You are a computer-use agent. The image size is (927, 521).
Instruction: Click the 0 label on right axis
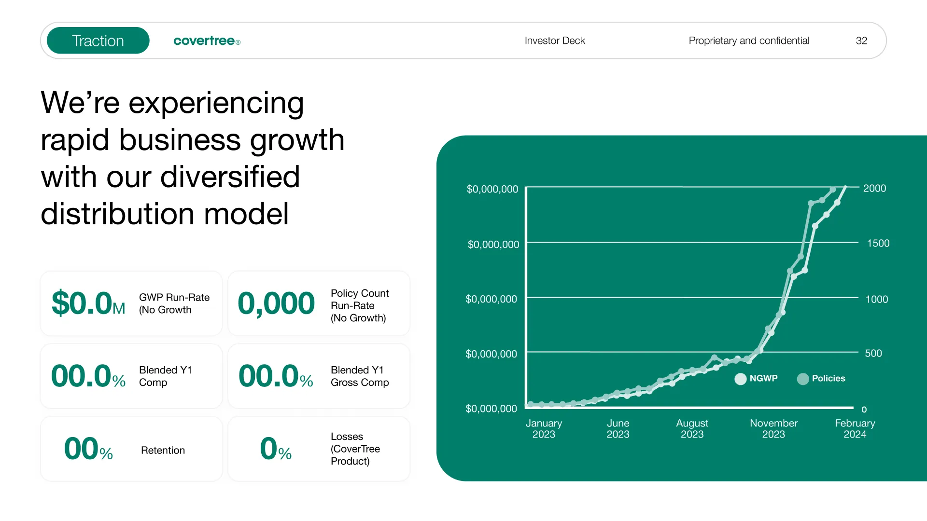tap(864, 410)
